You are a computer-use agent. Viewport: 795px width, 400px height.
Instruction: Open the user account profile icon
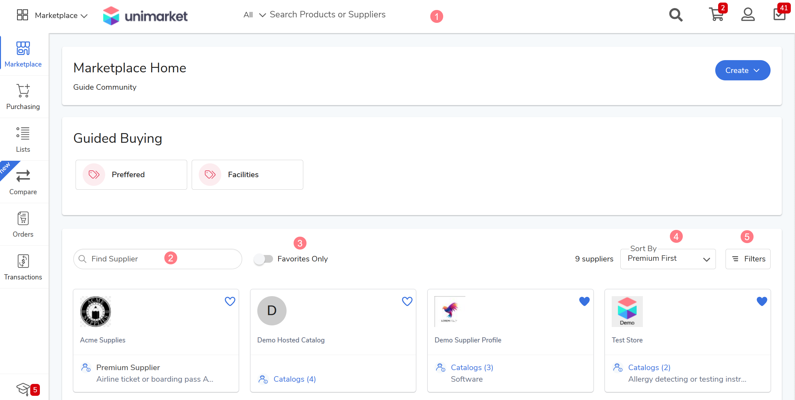click(748, 15)
